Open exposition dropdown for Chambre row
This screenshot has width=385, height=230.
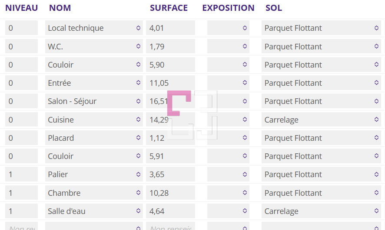228,193
